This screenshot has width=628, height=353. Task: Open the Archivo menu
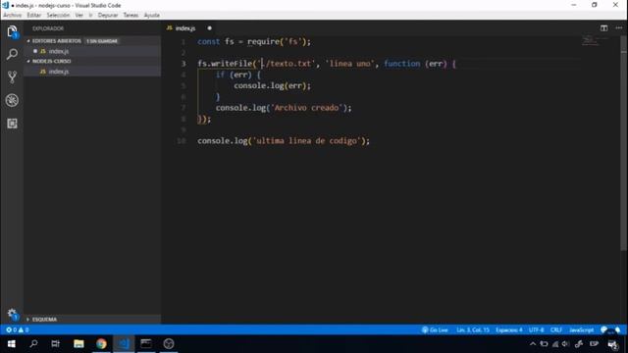point(13,15)
